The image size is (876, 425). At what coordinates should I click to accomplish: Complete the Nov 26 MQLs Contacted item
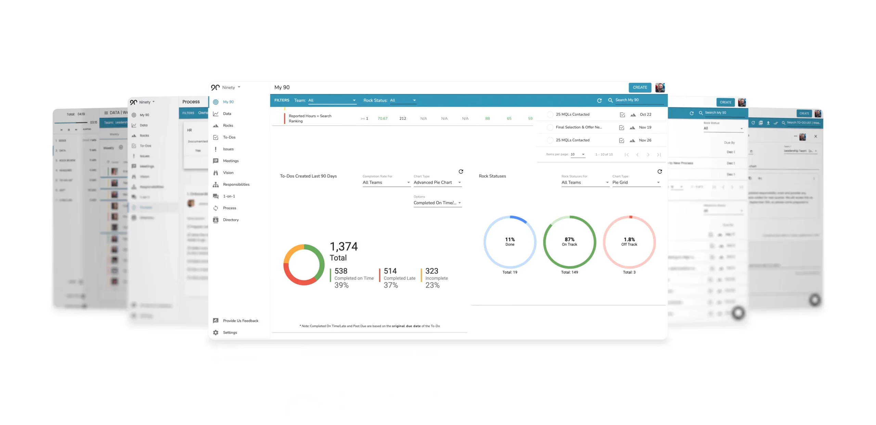point(550,140)
